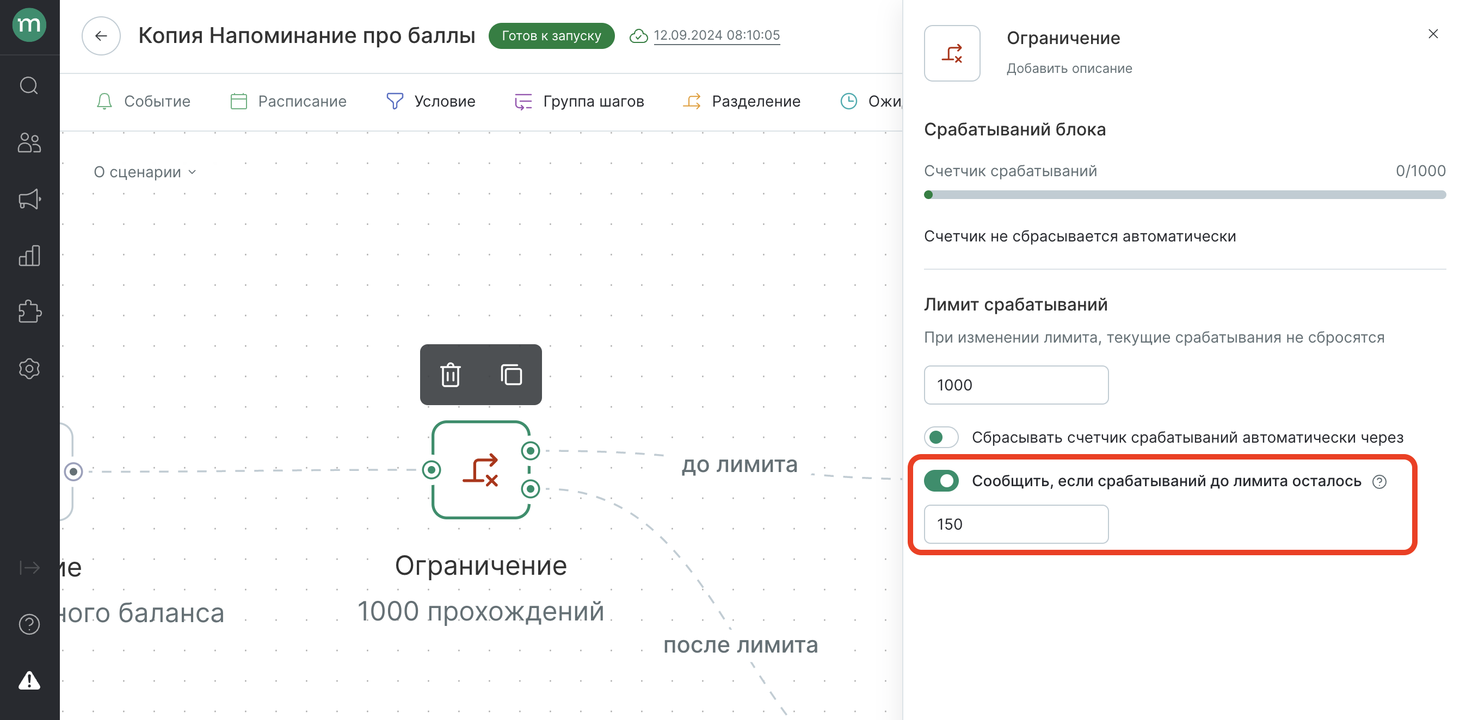Viewport: 1466px width, 720px height.
Task: Click the trigger counter progress bar
Action: (1184, 195)
